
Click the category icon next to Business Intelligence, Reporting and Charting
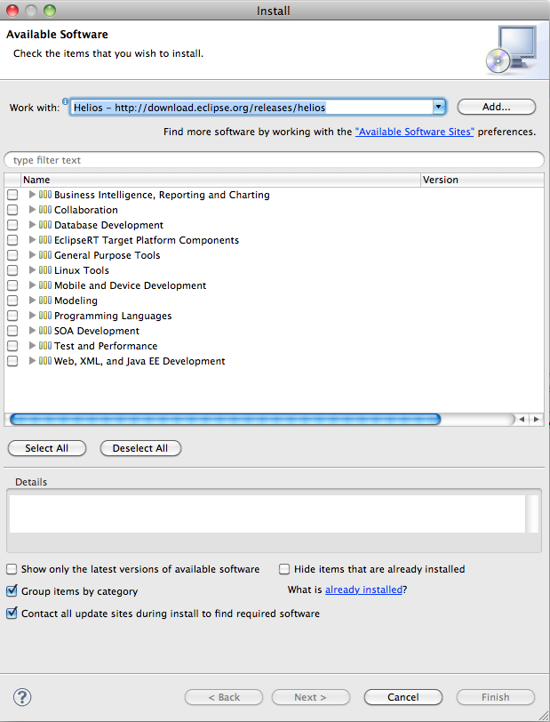[x=45, y=195]
